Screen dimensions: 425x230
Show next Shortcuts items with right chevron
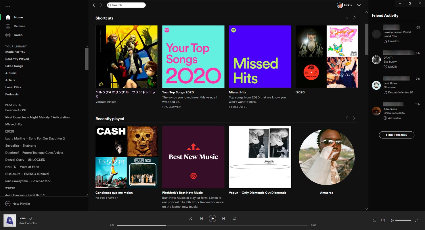[354, 17]
